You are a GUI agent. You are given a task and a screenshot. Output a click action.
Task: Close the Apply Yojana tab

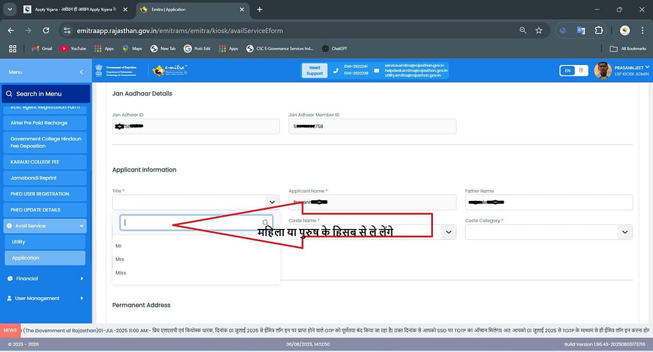(x=126, y=9)
